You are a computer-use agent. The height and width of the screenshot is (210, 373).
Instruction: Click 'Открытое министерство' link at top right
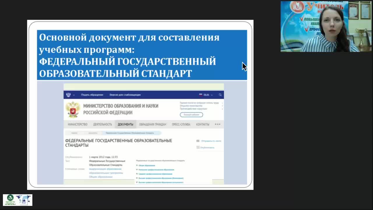click(x=191, y=106)
